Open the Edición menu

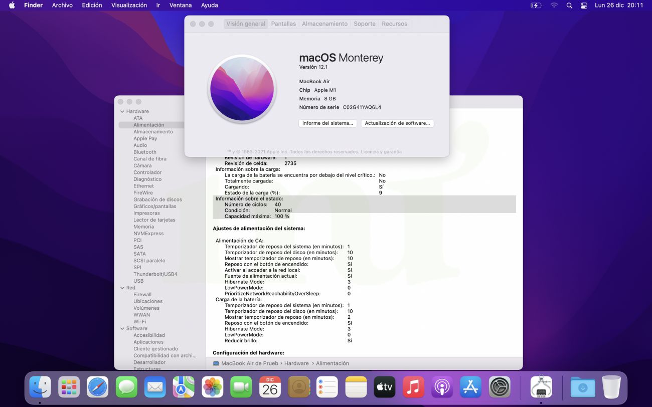pos(92,5)
